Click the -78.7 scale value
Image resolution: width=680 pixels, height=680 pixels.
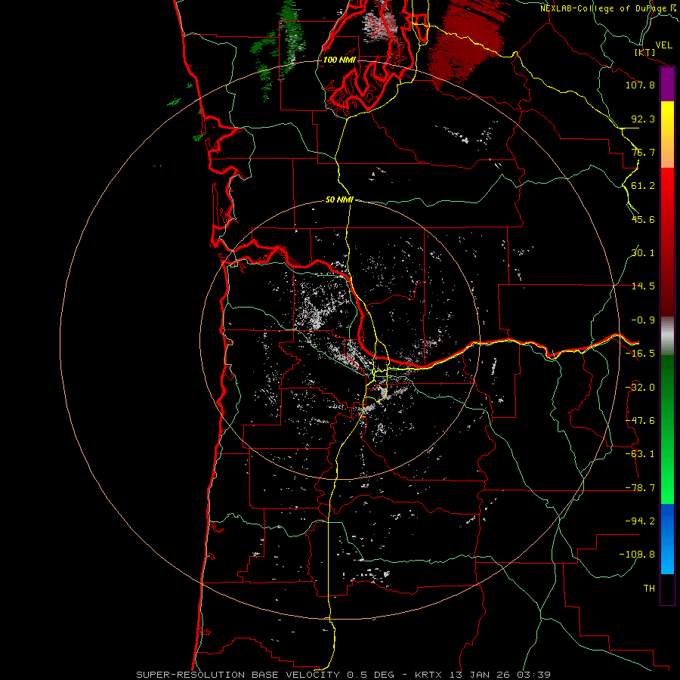point(640,488)
